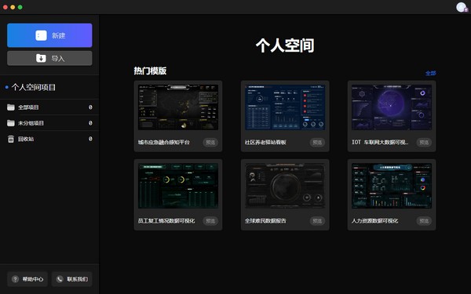Open the 人力资源数据可视化 template thumbnail
471x294 pixels.
point(392,186)
